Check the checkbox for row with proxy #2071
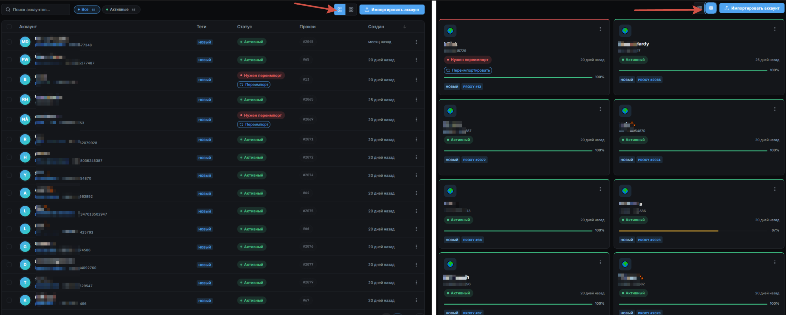 (9, 139)
